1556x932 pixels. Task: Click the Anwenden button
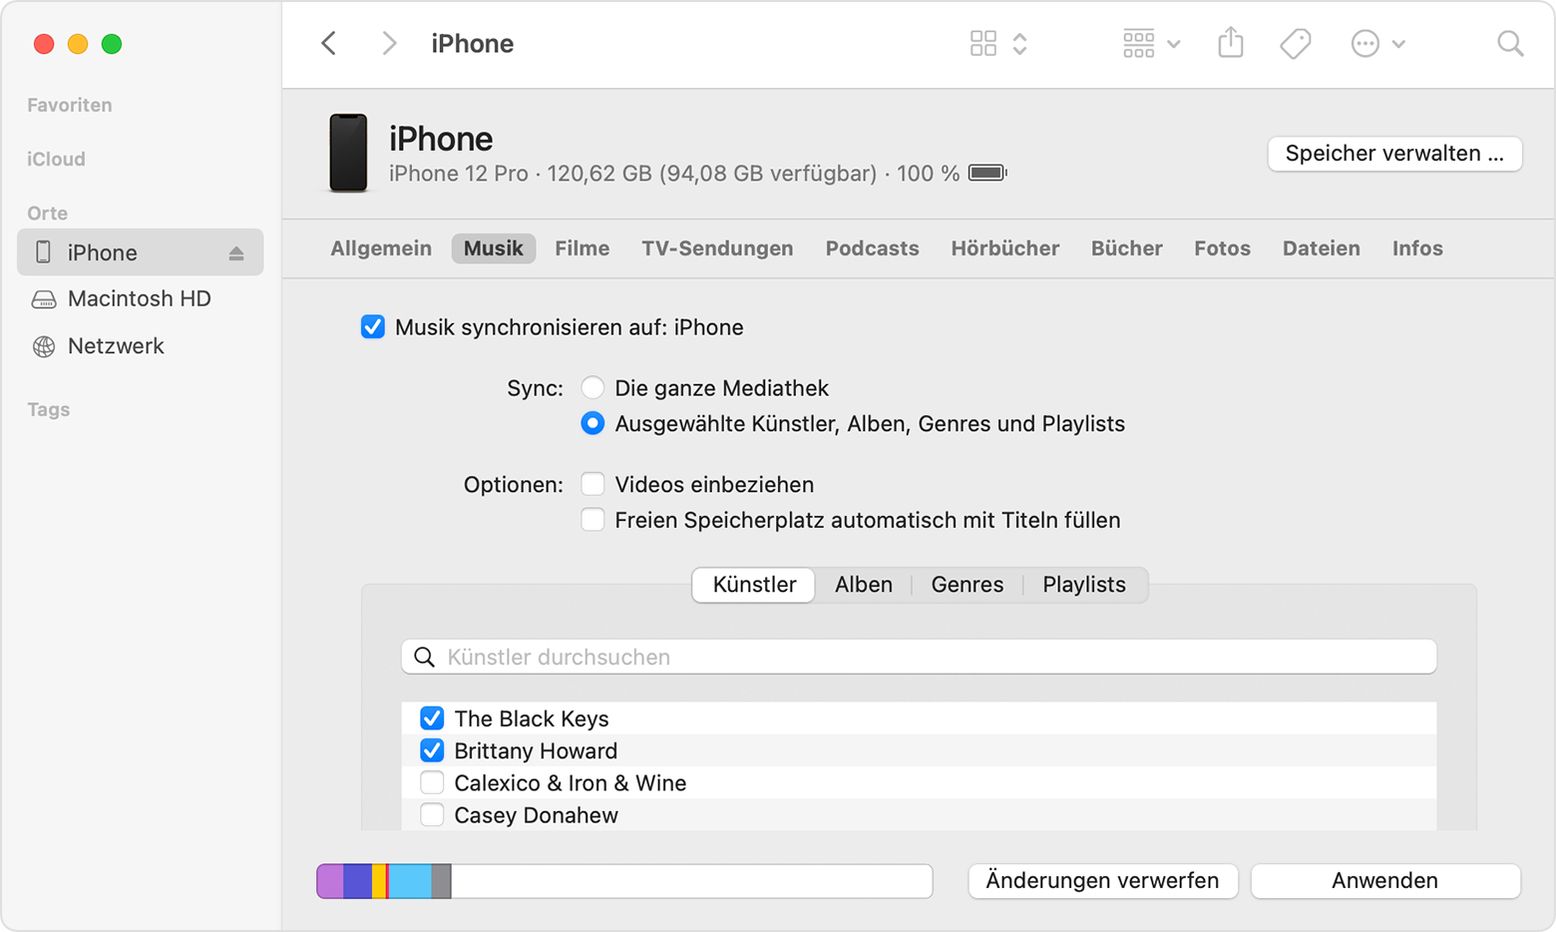(1384, 881)
